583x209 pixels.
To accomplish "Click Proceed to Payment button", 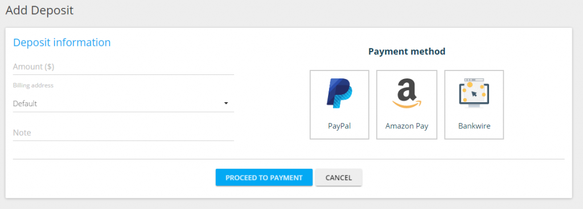I will (264, 178).
